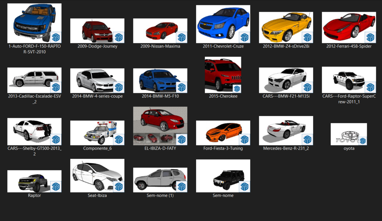Image resolution: width=382 pixels, height=221 pixels.
Task: Click the SketchUp badge on CARS---BMW-F21-M135i
Action: coord(308,87)
